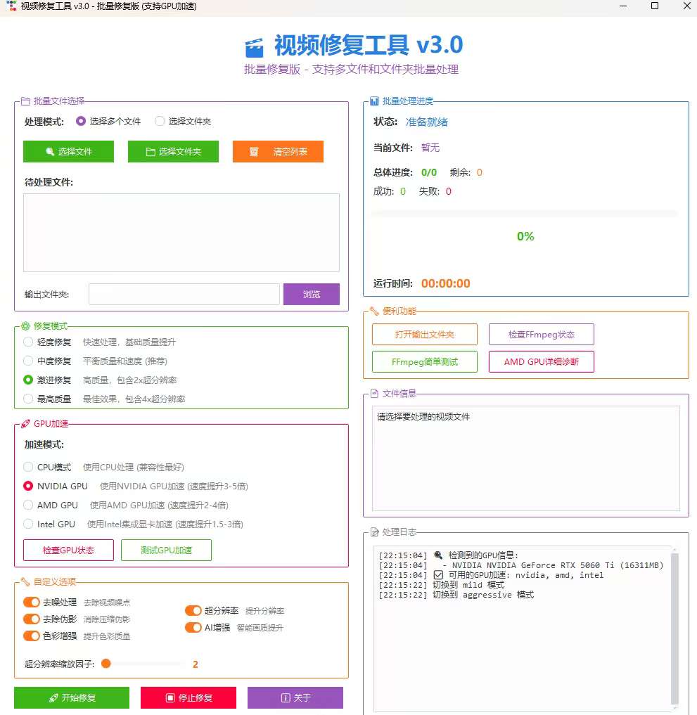
Task: Click the 浏览 button for the output folder
Action: point(312,294)
